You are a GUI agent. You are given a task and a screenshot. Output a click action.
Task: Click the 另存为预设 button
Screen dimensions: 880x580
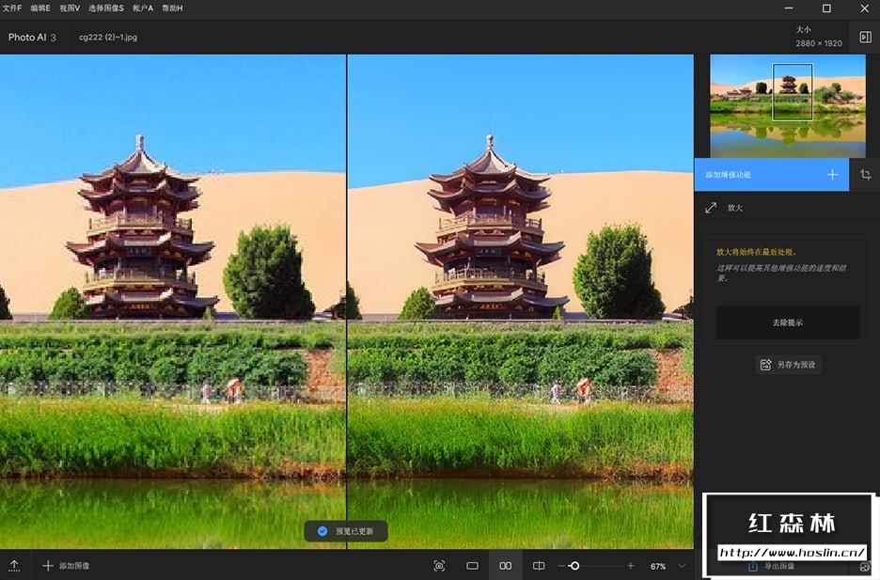pyautogui.click(x=788, y=364)
